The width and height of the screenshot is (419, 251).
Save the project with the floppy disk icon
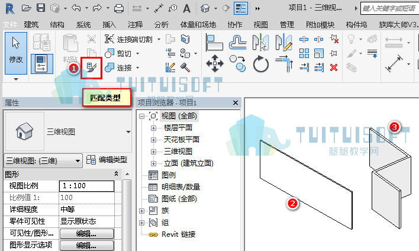pyautogui.click(x=41, y=8)
